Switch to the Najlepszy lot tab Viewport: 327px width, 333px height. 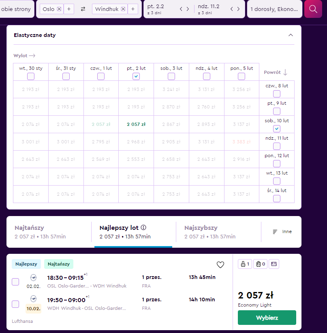point(133,232)
